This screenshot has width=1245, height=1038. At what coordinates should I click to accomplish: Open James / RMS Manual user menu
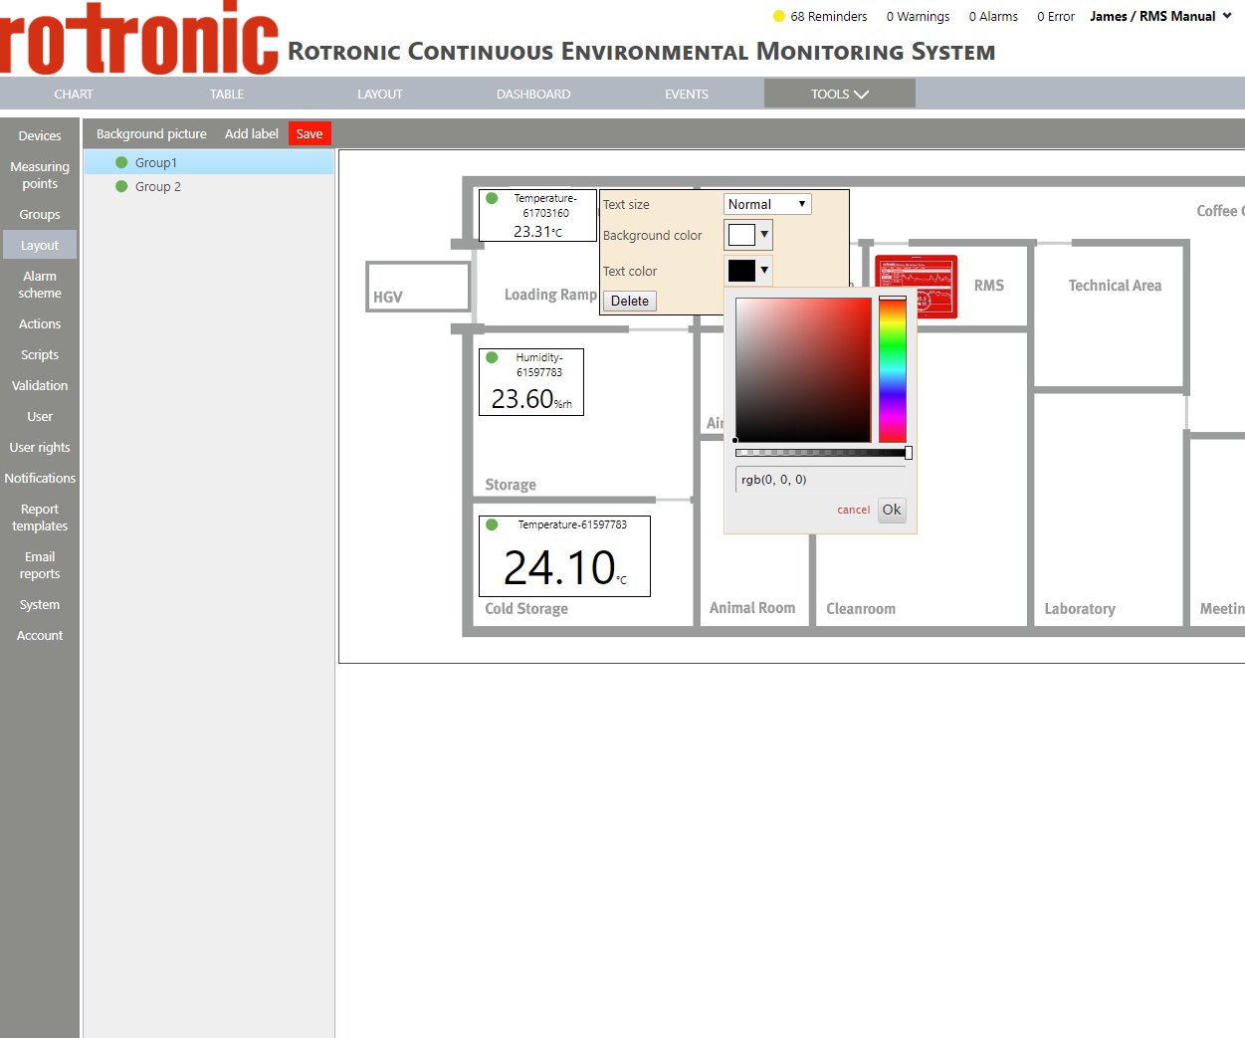click(1160, 16)
